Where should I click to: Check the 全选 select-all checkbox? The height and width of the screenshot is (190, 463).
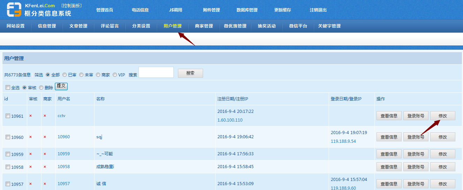click(x=8, y=88)
